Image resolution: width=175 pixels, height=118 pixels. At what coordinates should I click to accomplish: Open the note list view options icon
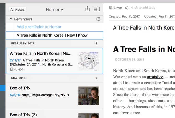(x=97, y=9)
